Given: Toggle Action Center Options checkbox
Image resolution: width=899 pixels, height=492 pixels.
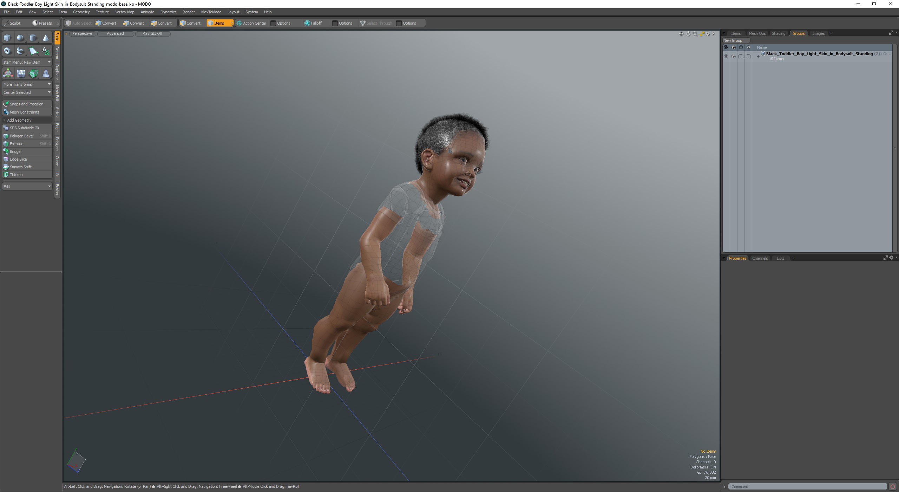Looking at the screenshot, I should pyautogui.click(x=273, y=23).
